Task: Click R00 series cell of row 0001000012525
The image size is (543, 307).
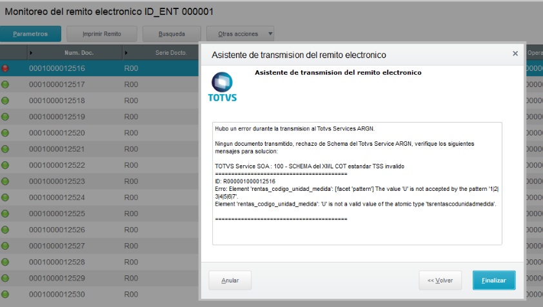Action: click(131, 213)
